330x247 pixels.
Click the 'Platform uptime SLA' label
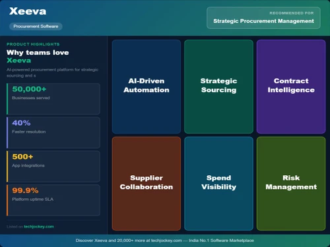[32, 200]
